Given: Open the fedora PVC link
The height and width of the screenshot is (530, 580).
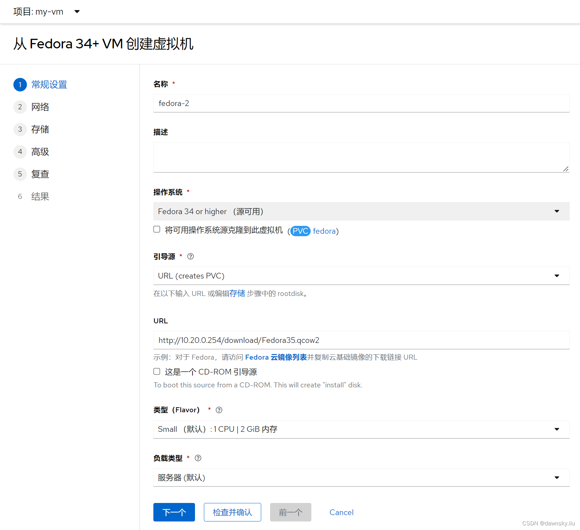Looking at the screenshot, I should [x=324, y=231].
